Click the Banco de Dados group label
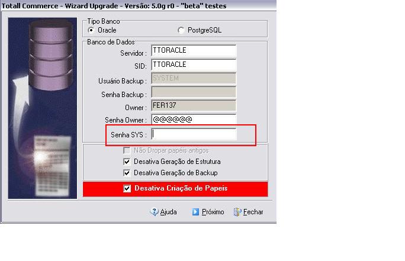 pyautogui.click(x=111, y=42)
